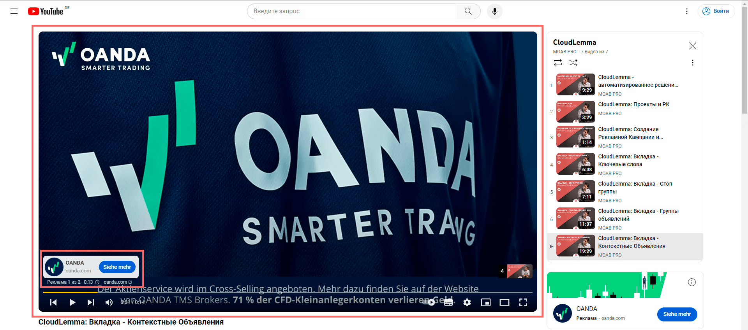
Task: Select Вкладка - Стоп группы playlist video
Action: point(635,188)
